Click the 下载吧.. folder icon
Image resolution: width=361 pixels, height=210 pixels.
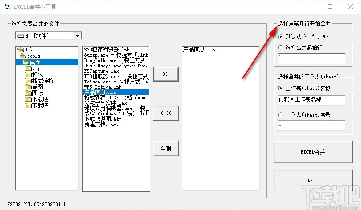click(x=28, y=105)
